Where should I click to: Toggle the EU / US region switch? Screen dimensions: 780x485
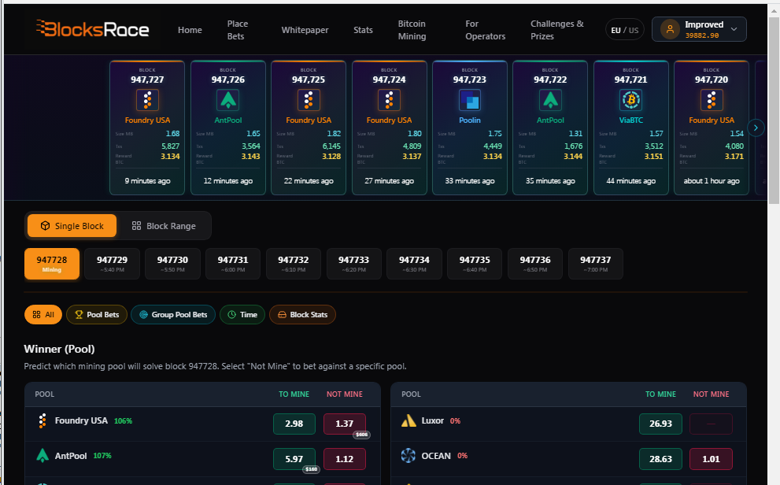pyautogui.click(x=625, y=30)
